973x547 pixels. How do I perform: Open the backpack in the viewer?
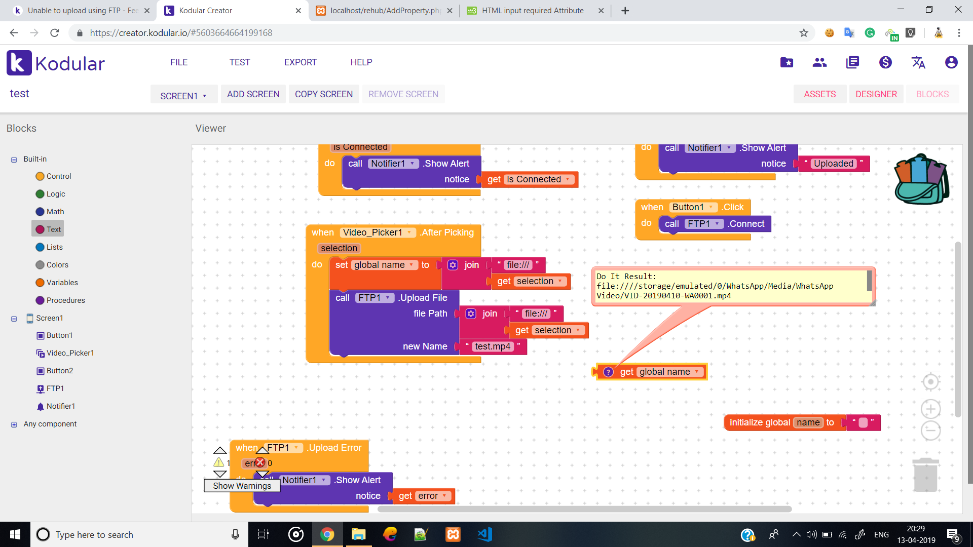pyautogui.click(x=921, y=179)
